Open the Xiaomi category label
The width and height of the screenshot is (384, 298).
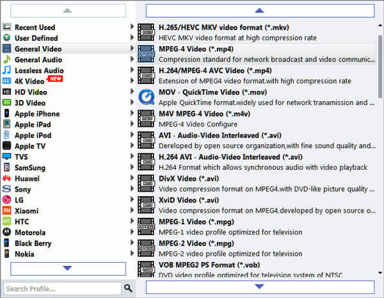click(27, 211)
